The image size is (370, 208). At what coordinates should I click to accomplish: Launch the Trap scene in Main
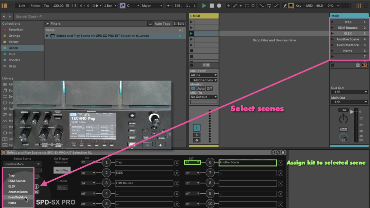332,22
